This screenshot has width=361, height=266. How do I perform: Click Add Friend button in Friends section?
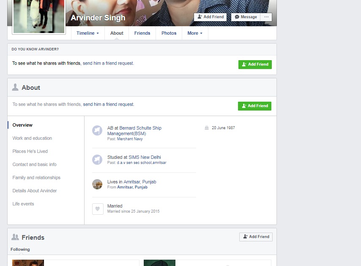pyautogui.click(x=256, y=237)
